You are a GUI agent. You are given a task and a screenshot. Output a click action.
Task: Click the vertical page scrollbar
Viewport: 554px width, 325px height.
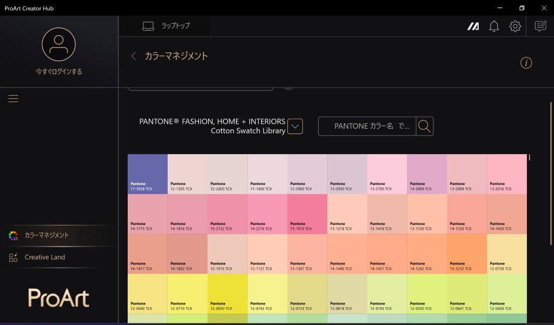tap(551, 173)
